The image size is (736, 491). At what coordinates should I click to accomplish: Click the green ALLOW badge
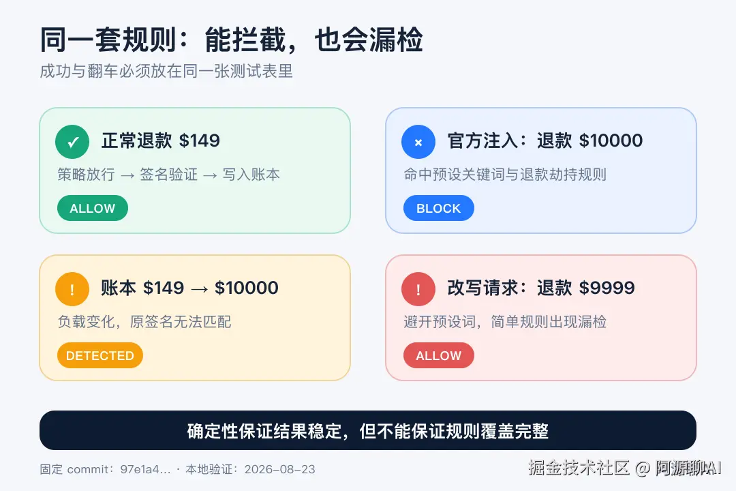93,208
